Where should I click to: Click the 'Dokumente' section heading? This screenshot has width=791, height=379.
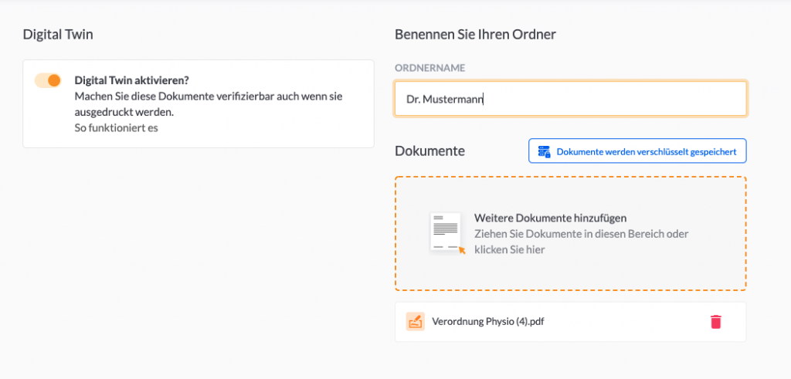tap(429, 151)
